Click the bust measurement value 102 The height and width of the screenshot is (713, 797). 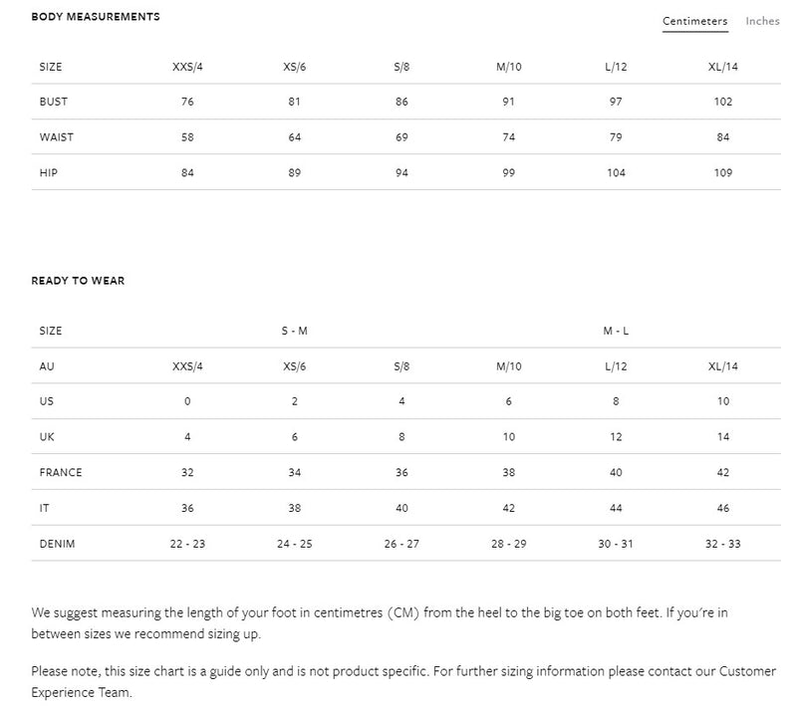coord(723,102)
